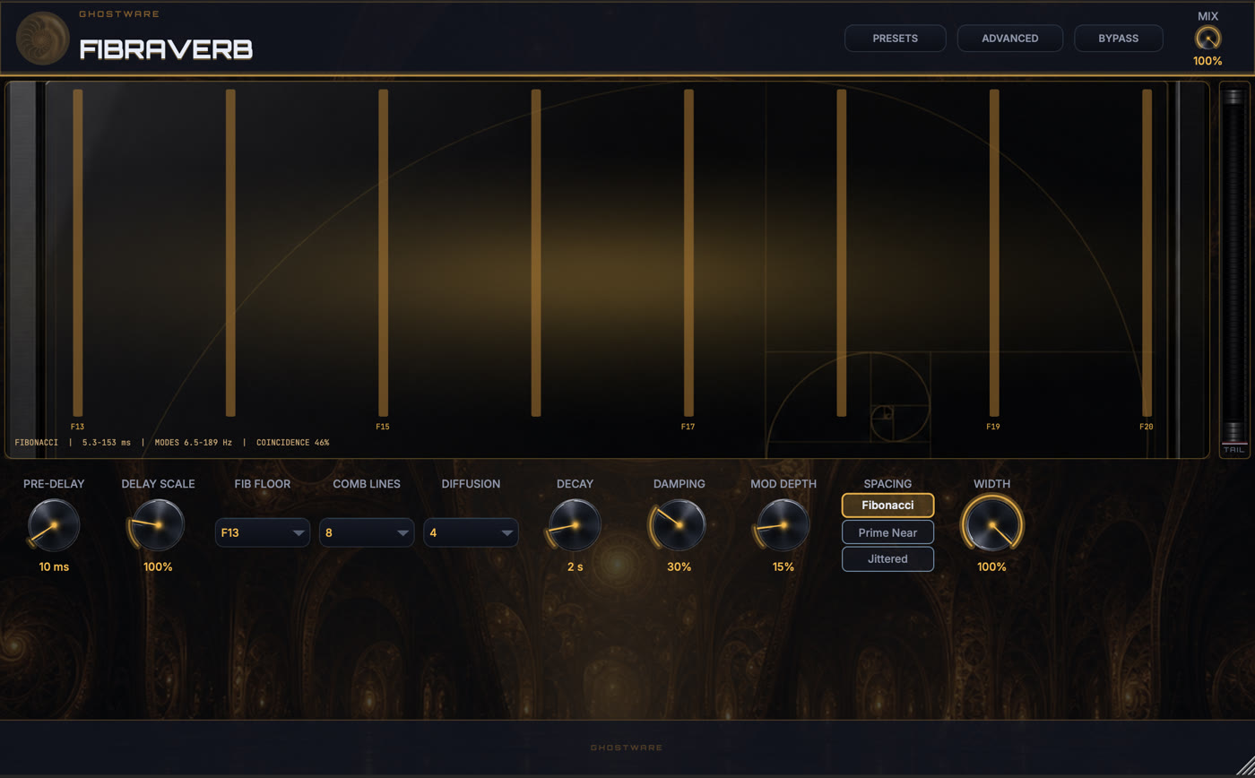Screen dimensions: 1255x778
Task: Click the 15% mod depth value
Action: [783, 567]
